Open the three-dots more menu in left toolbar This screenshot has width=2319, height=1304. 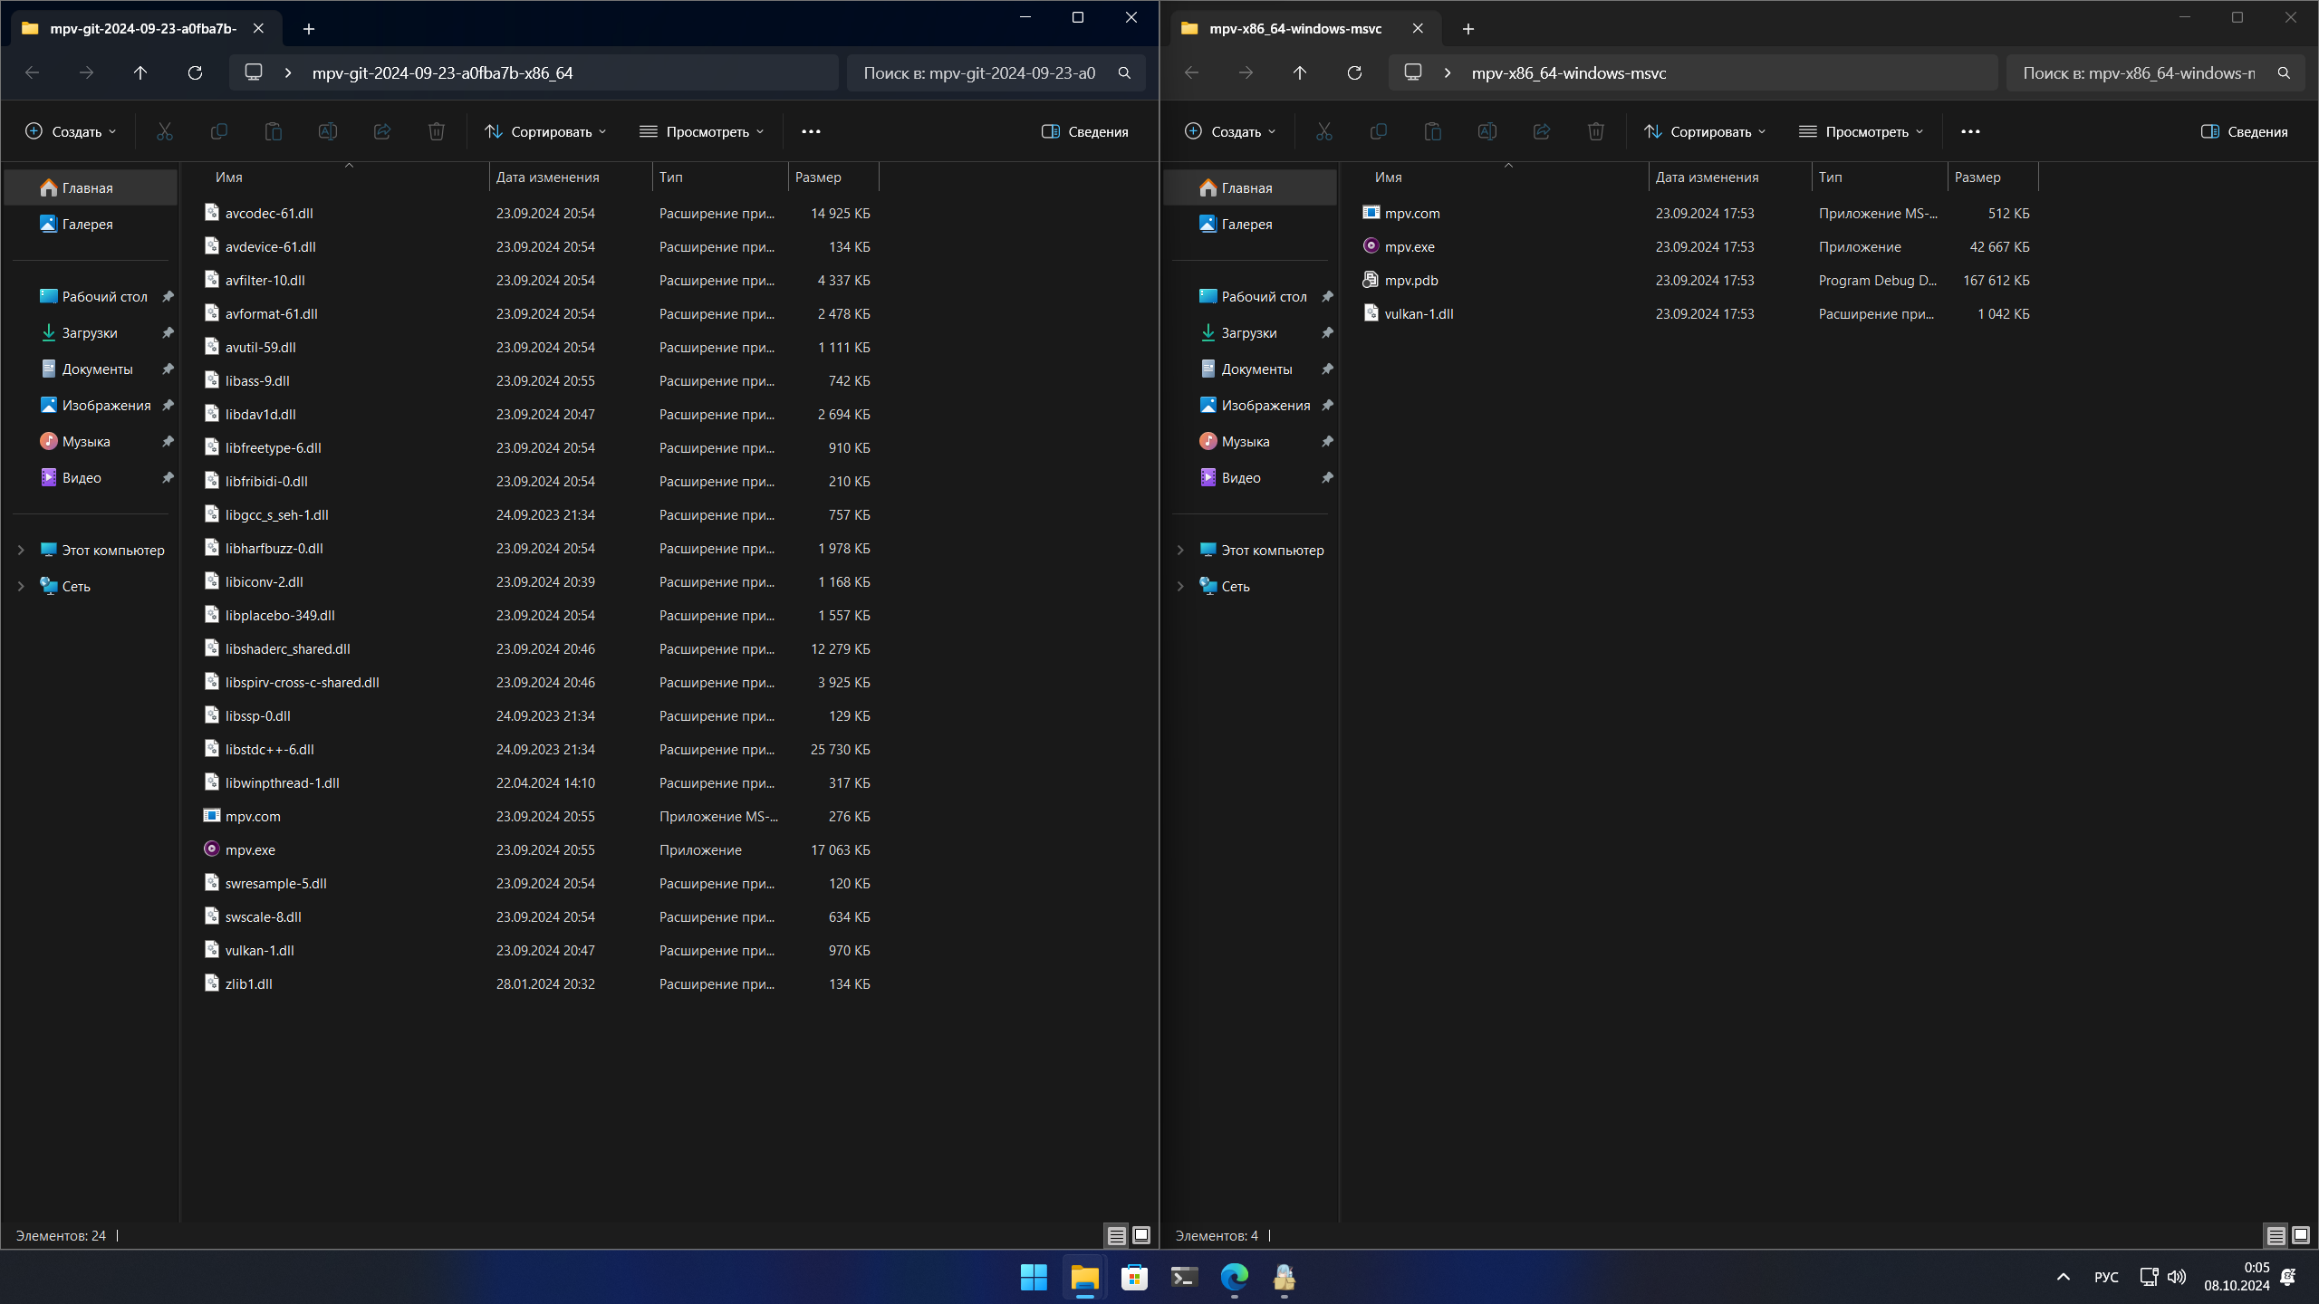[811, 132]
